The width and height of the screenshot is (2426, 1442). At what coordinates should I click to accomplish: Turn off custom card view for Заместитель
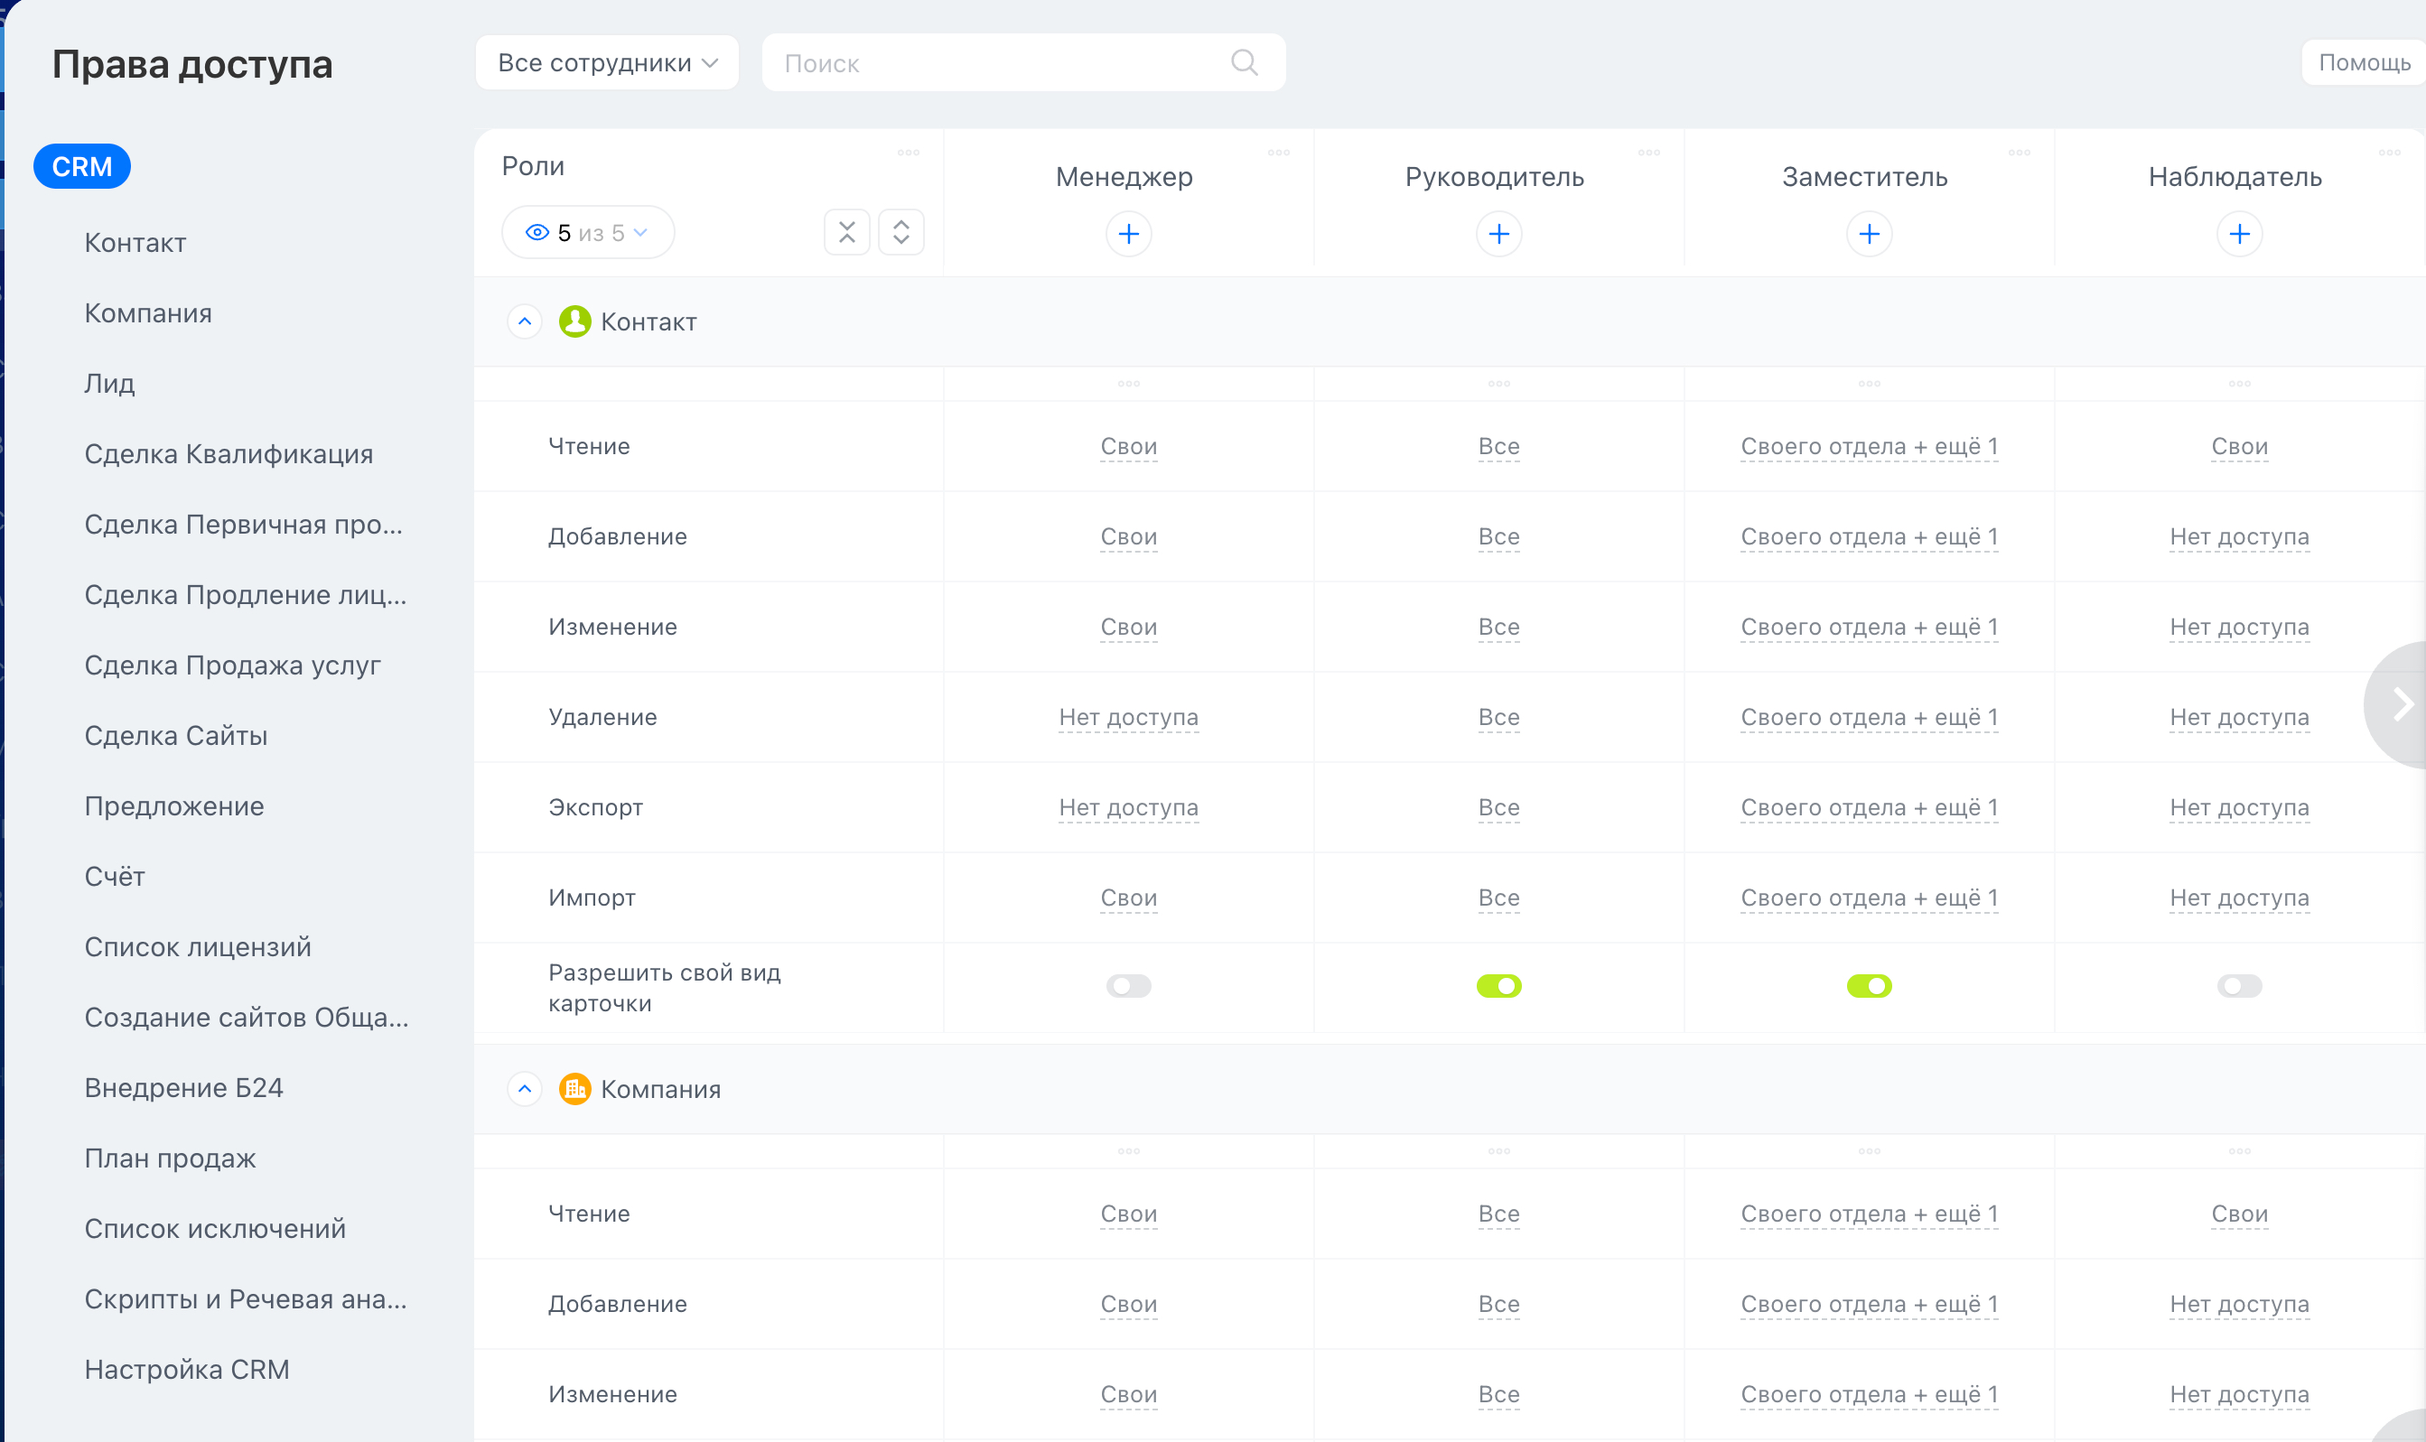tap(1869, 986)
